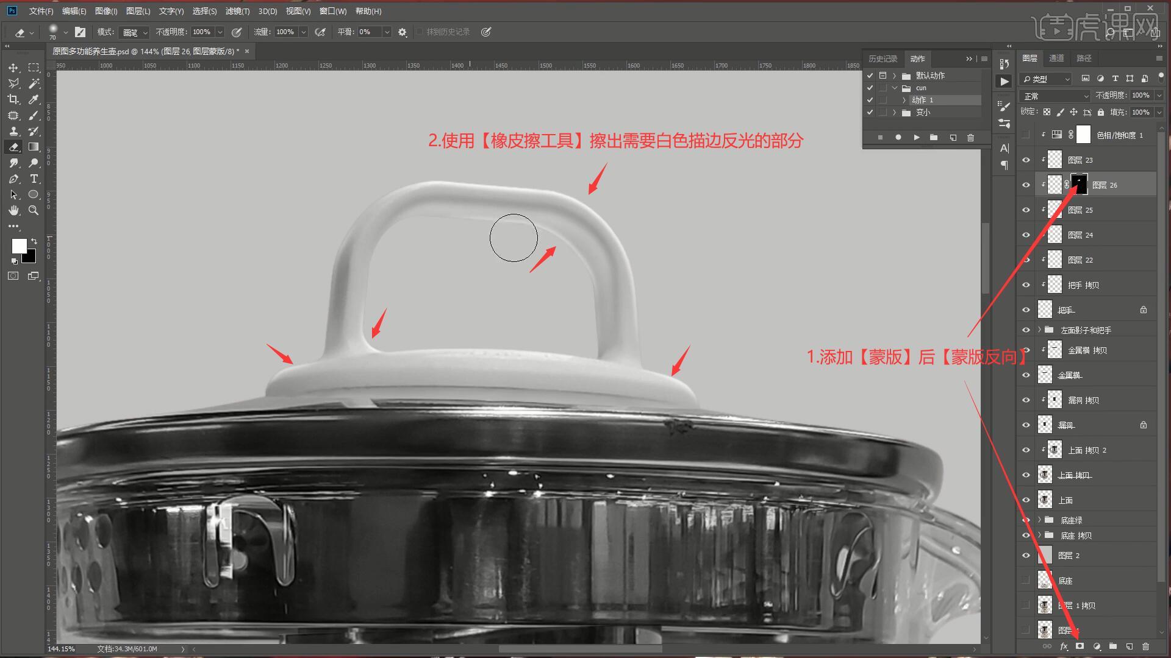Switch to the 通道 tab

(x=1056, y=58)
